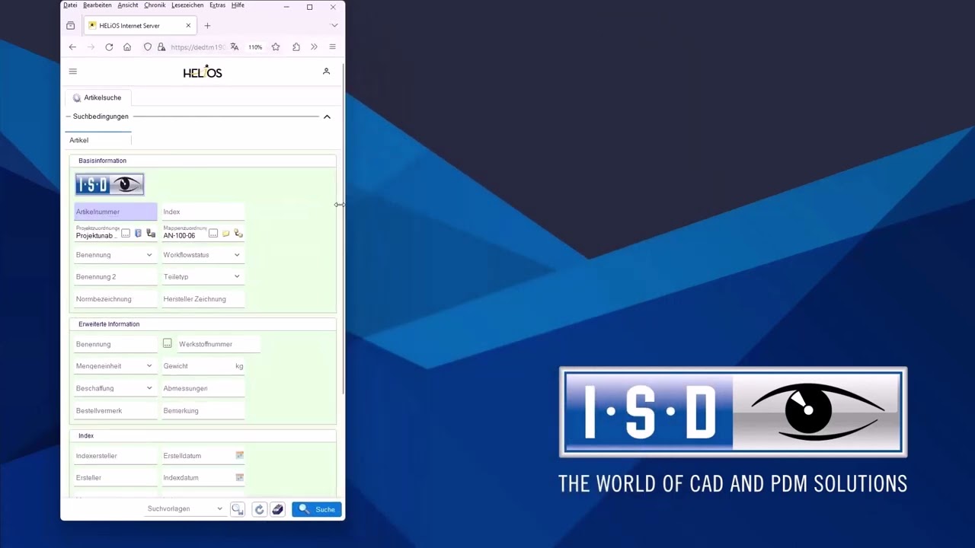The width and height of the screenshot is (975, 548).
Task: Click the project explorer icon beside Projektzuordnung
Action: (151, 234)
